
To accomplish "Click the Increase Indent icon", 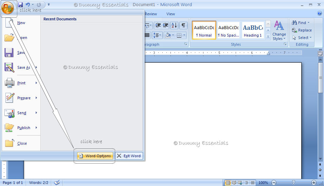I will (x=165, y=25).
